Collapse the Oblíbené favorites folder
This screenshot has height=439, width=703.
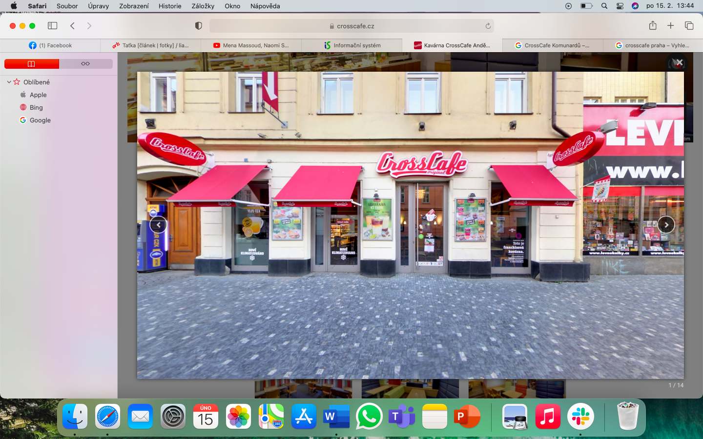tap(9, 82)
